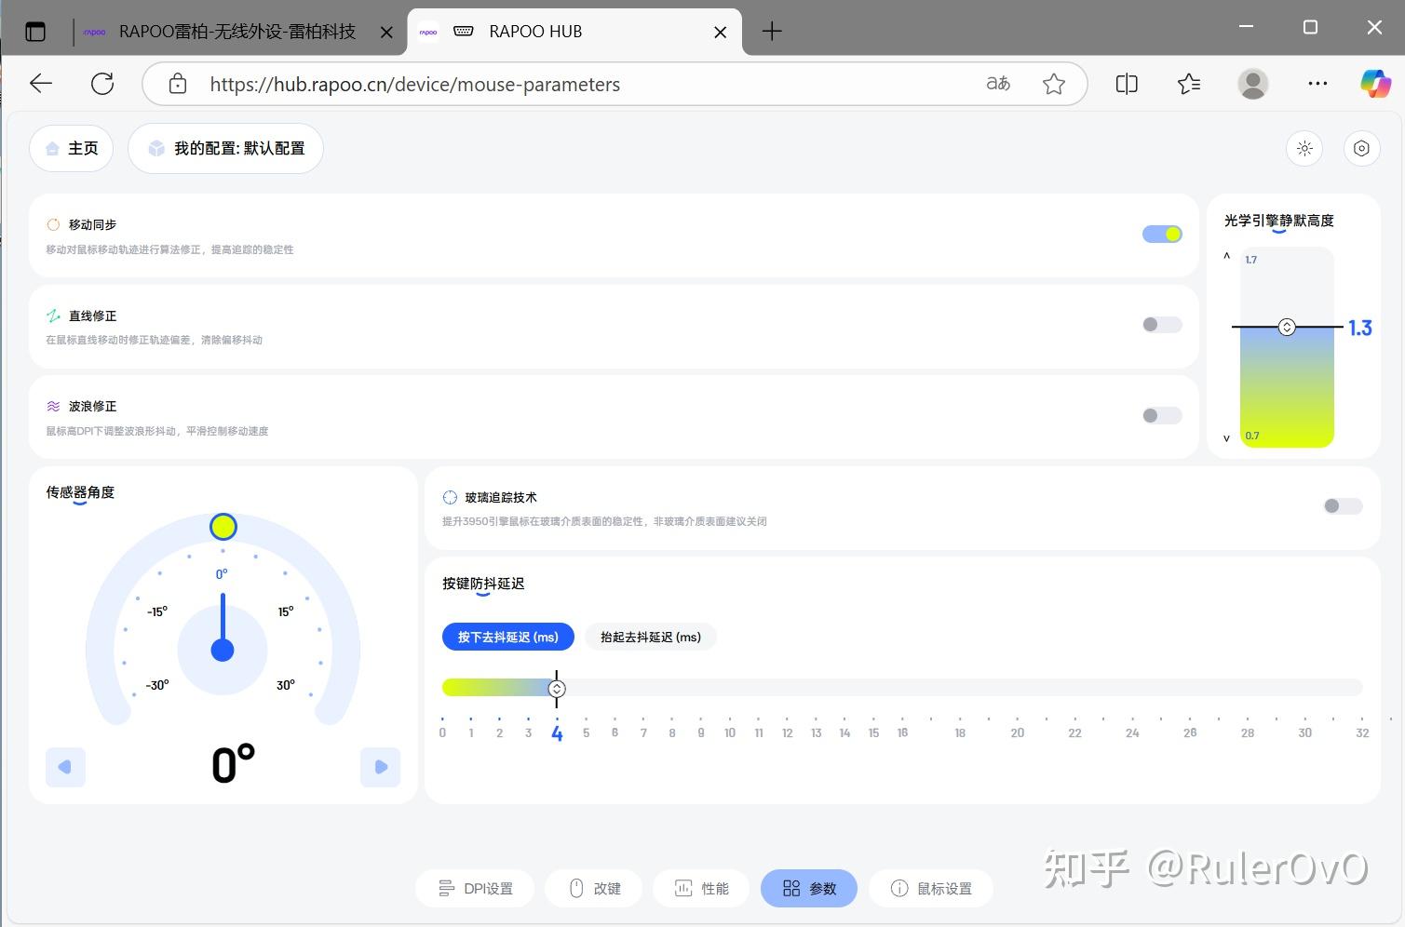Open the tab actions menu icon
The width and height of the screenshot is (1405, 927).
[x=35, y=32]
